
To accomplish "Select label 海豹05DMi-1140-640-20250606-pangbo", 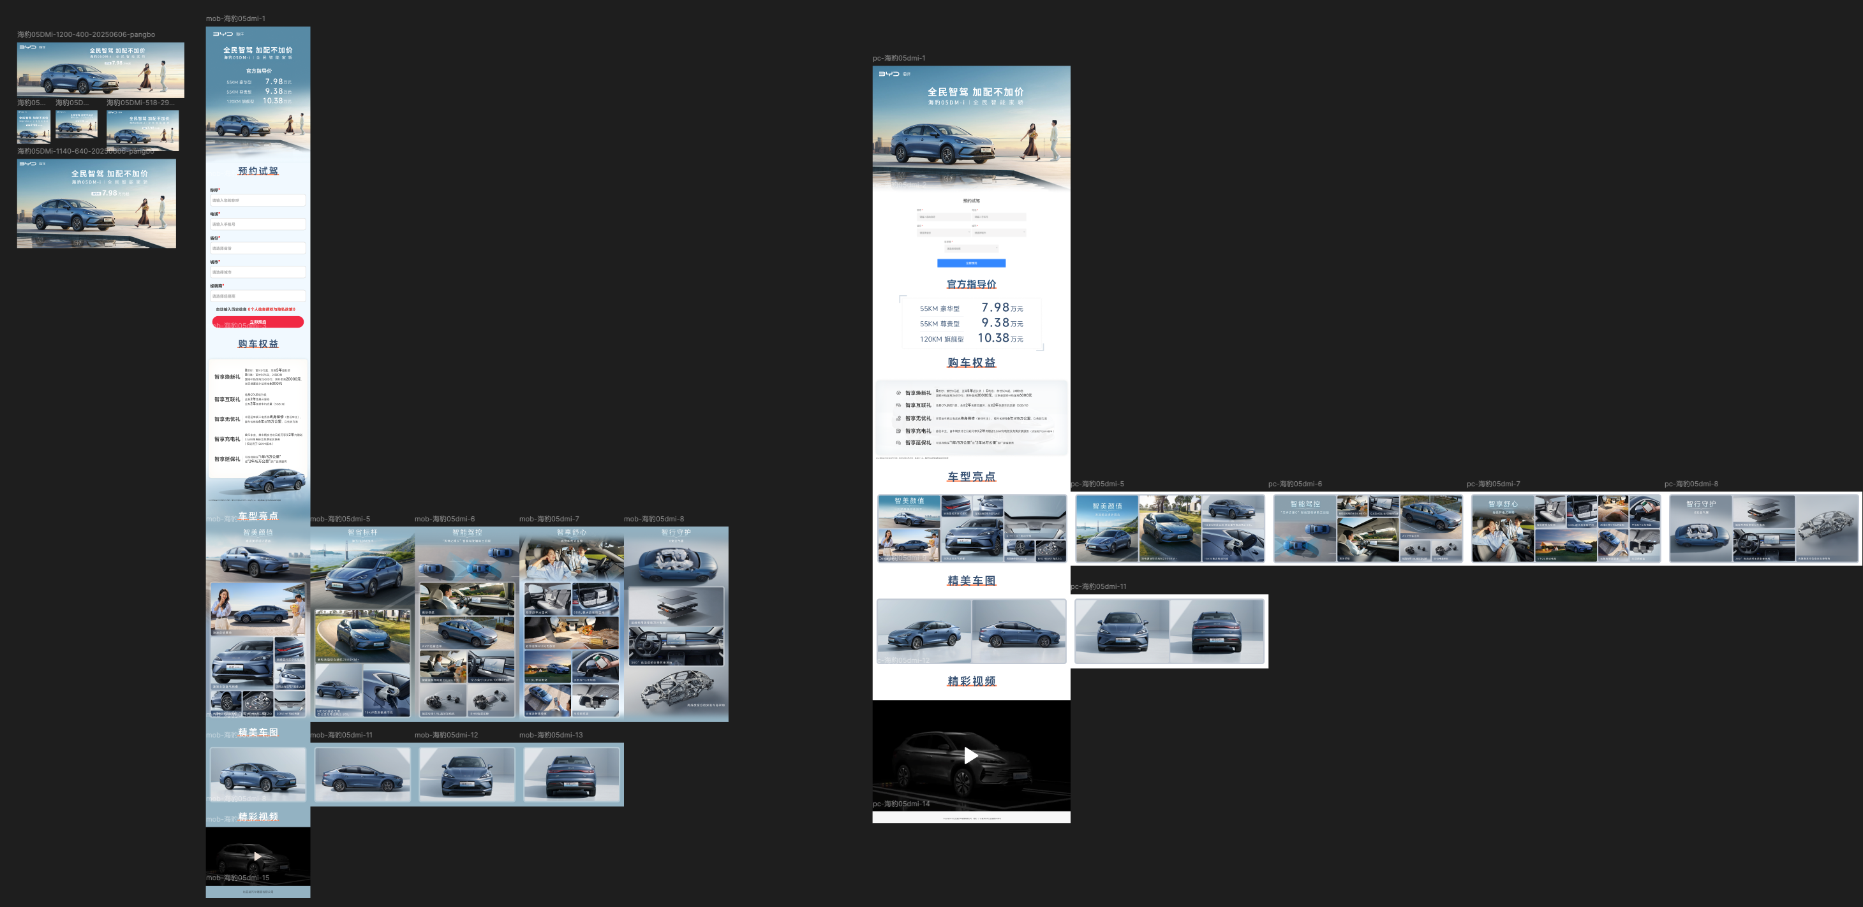I will pyautogui.click(x=86, y=151).
